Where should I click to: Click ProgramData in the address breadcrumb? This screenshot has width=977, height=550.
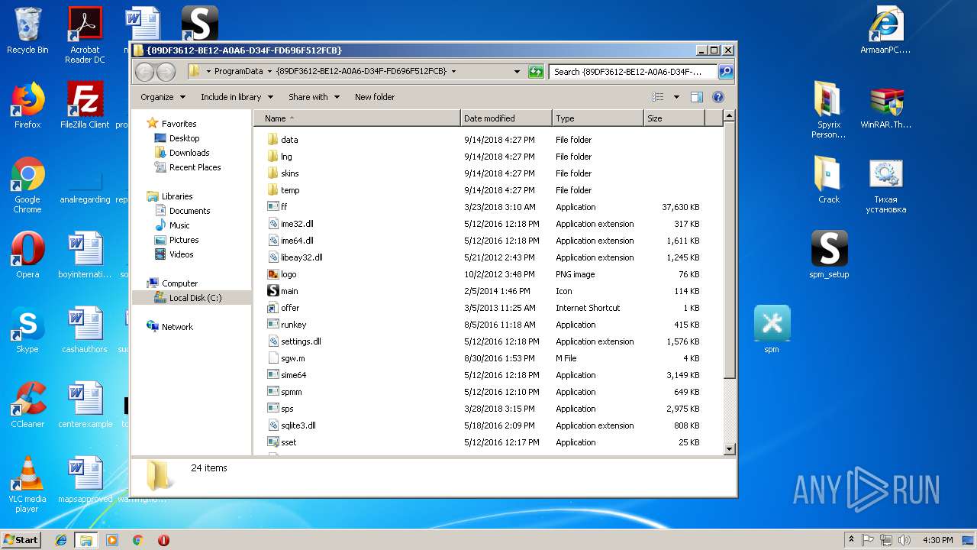[238, 72]
